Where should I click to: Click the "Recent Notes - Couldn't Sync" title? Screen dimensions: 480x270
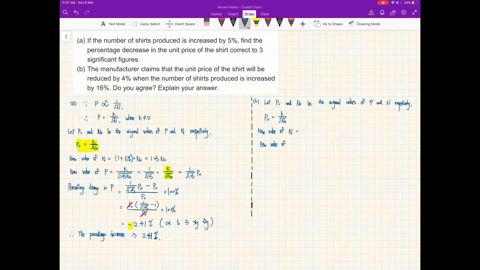(x=240, y=7)
